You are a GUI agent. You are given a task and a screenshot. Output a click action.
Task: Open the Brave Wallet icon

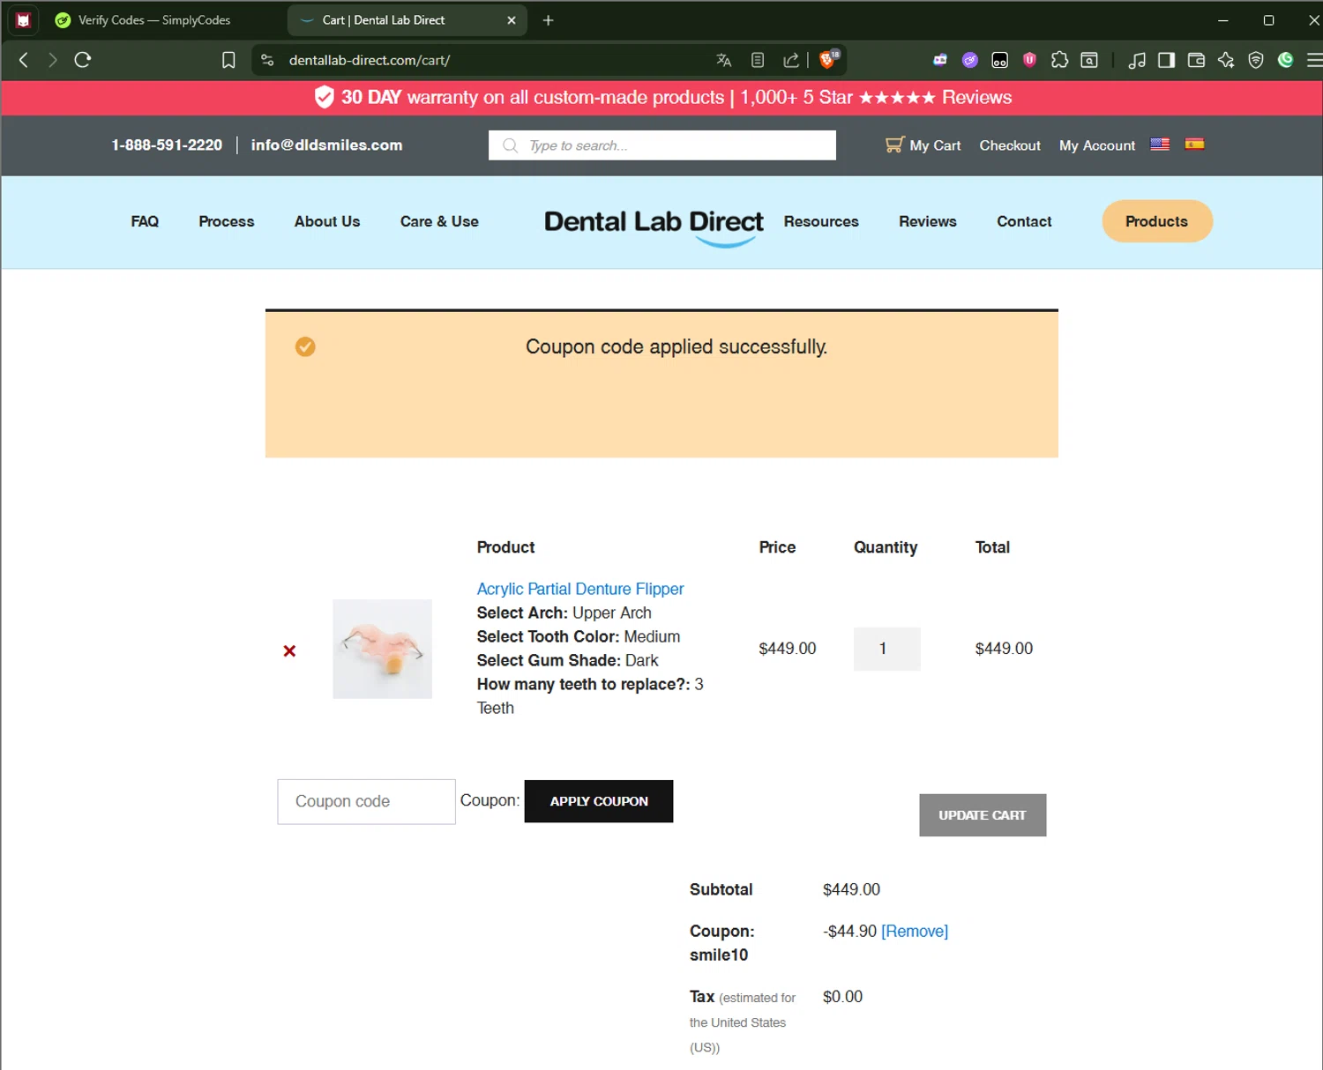[x=1196, y=60]
